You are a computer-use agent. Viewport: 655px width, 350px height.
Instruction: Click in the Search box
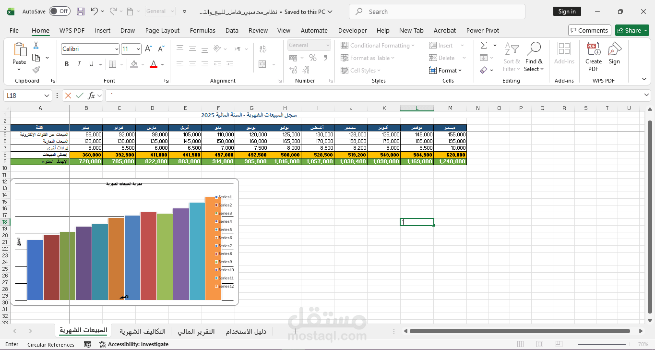437,12
